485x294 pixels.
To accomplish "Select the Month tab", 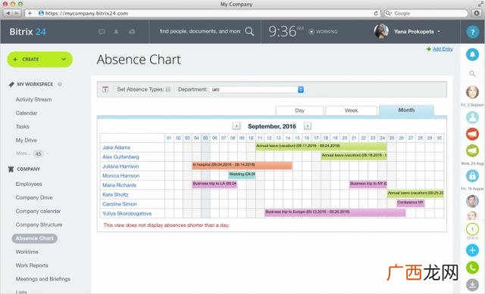I will (406, 110).
